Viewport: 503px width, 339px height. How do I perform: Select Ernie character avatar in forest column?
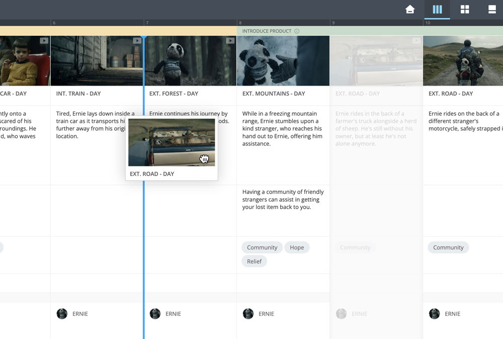point(155,314)
